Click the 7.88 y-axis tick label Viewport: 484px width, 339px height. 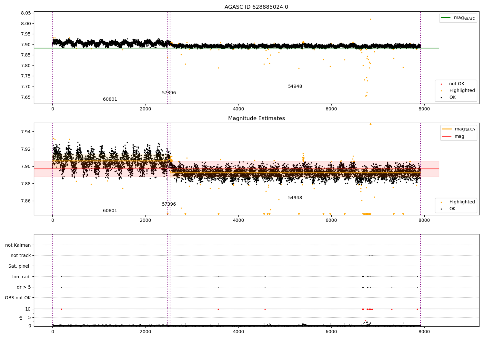click(x=26, y=184)
